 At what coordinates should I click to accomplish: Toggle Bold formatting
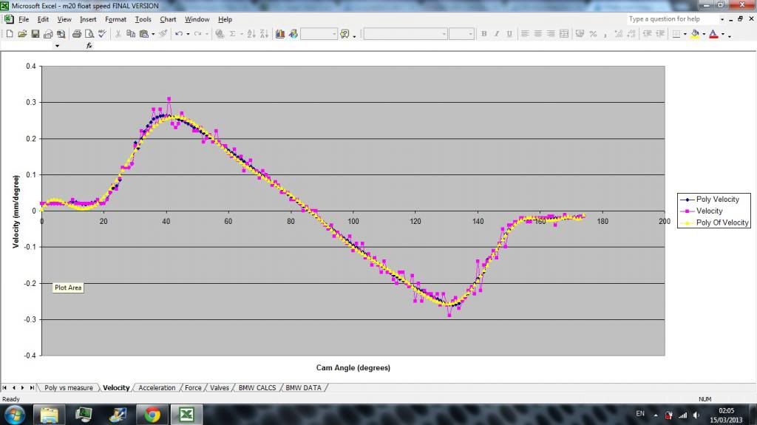(484, 34)
